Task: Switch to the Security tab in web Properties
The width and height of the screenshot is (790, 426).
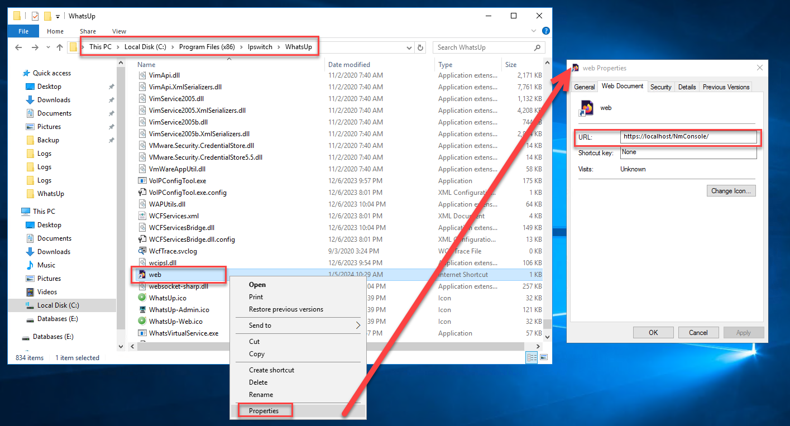Action: click(x=661, y=87)
